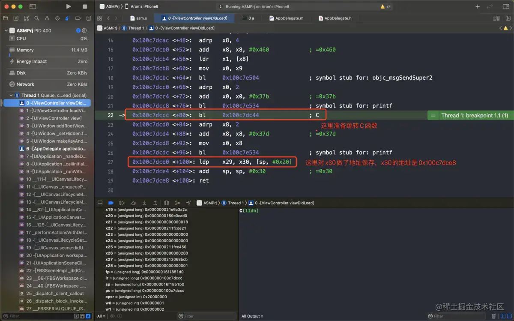Click ASMPrj in editor jump bar
Screen dimensions: 514x321
pyautogui.click(x=107, y=28)
